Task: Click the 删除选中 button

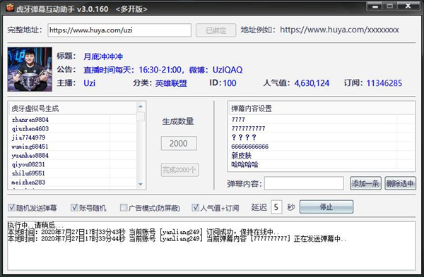Action: point(400,183)
